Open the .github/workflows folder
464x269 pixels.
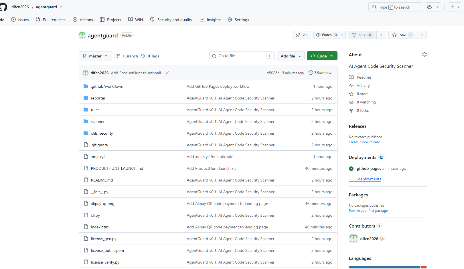107,86
